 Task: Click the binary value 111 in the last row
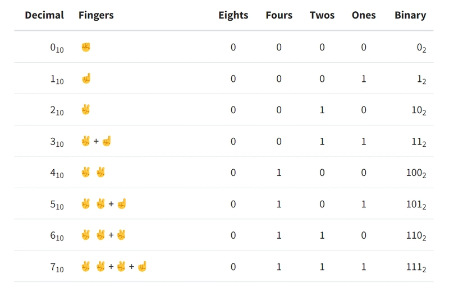416,267
